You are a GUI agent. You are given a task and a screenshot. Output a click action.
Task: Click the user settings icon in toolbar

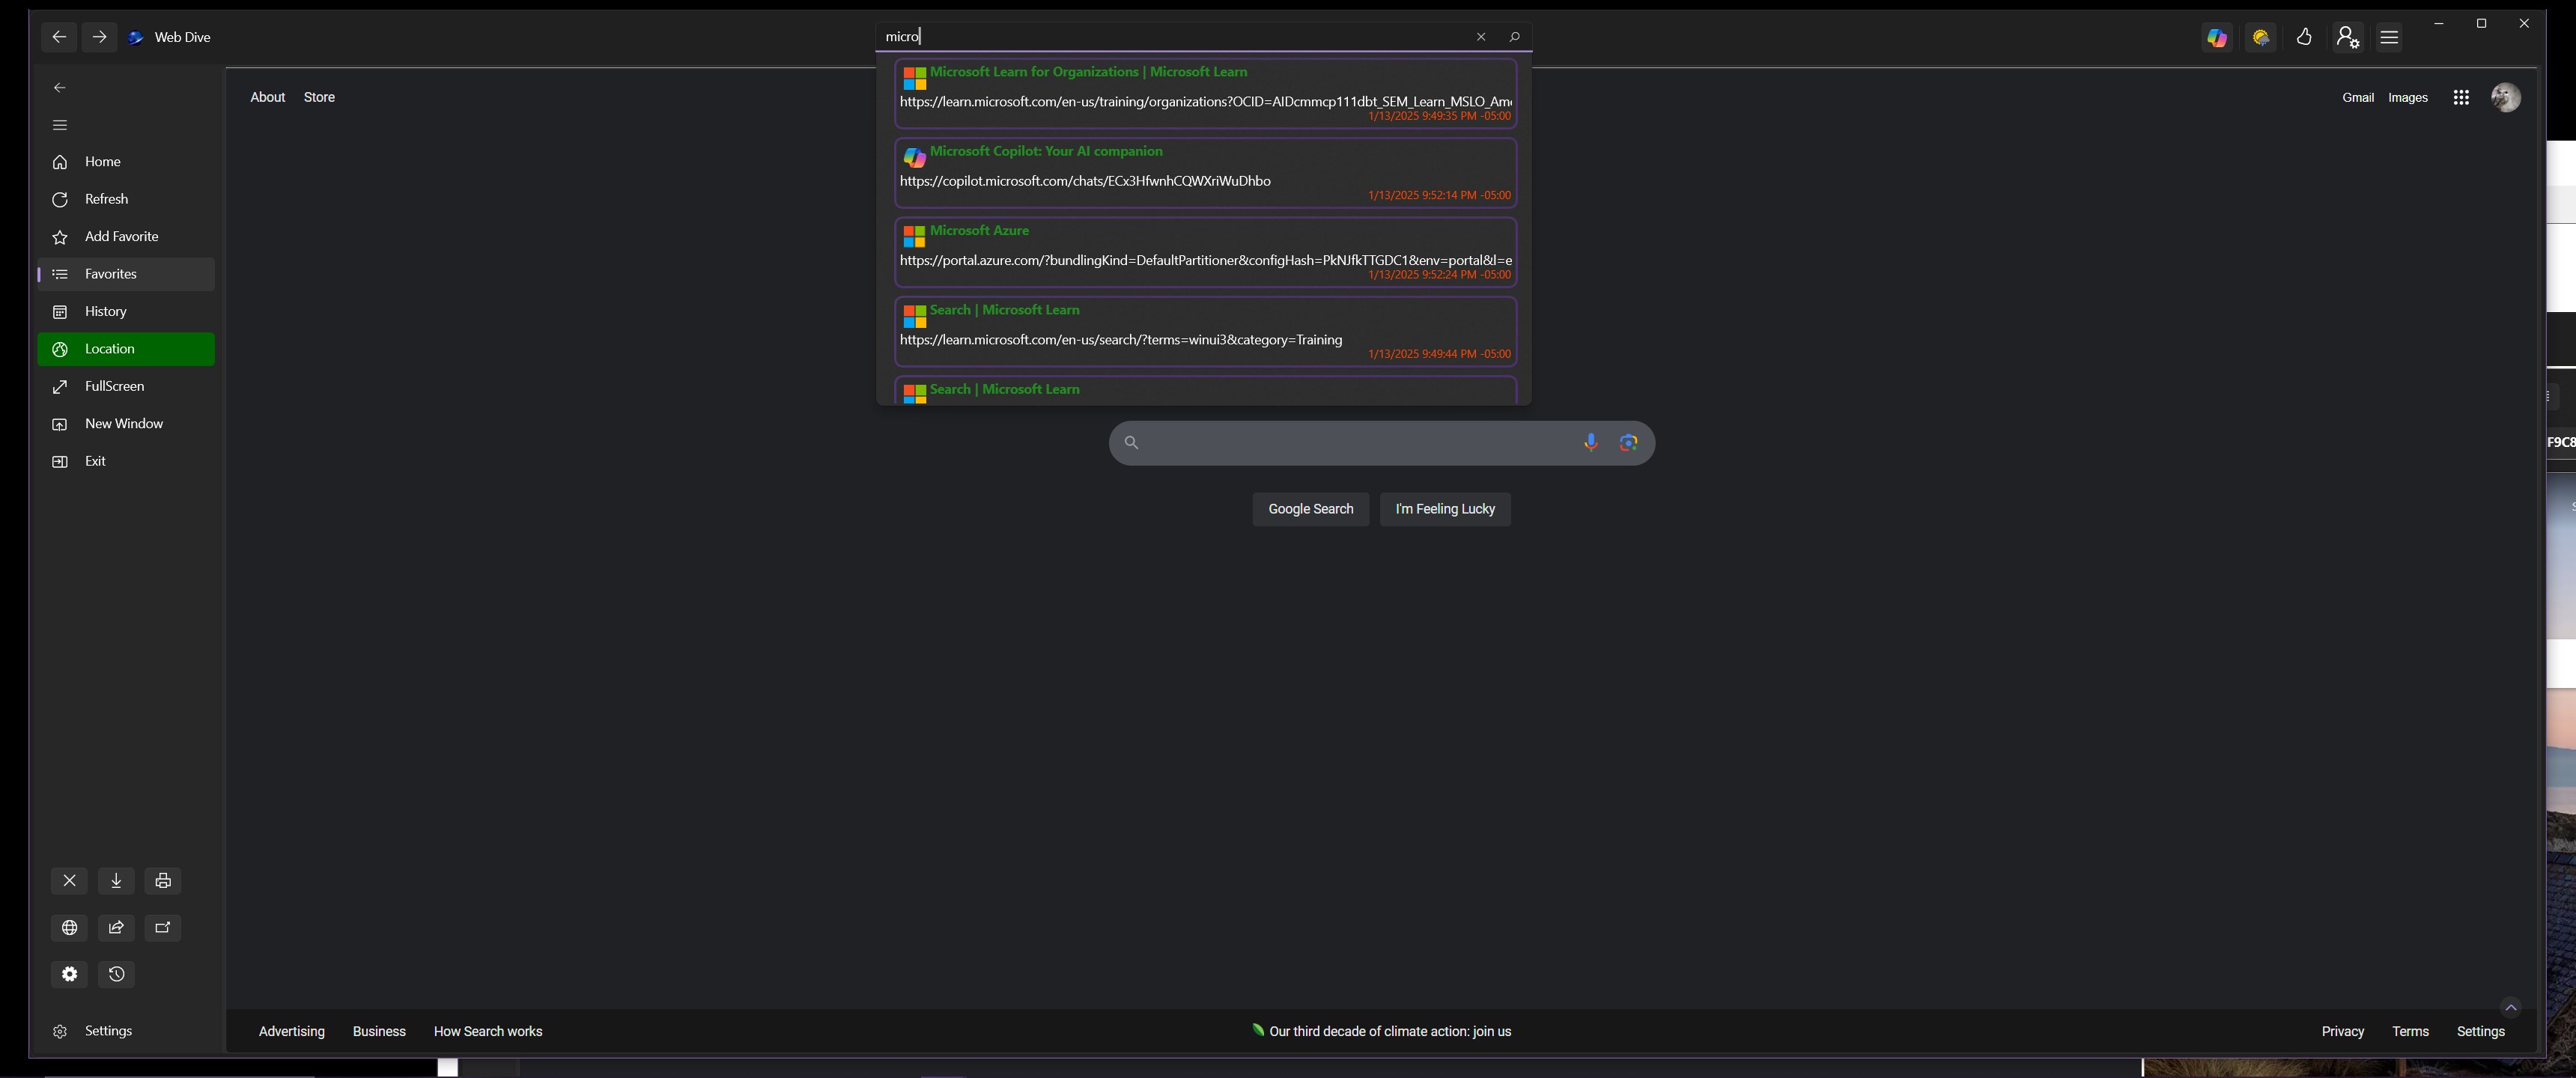point(2347,37)
